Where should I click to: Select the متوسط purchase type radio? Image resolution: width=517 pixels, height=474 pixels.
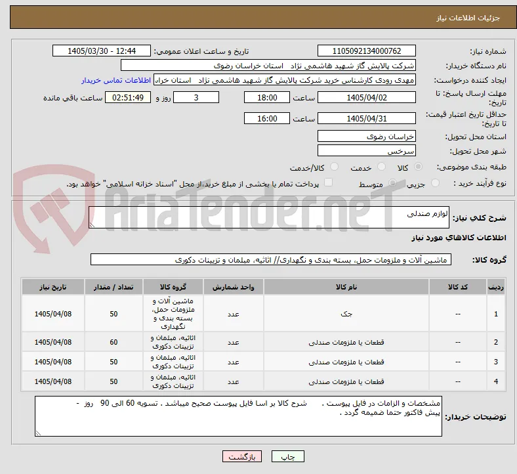click(x=392, y=183)
